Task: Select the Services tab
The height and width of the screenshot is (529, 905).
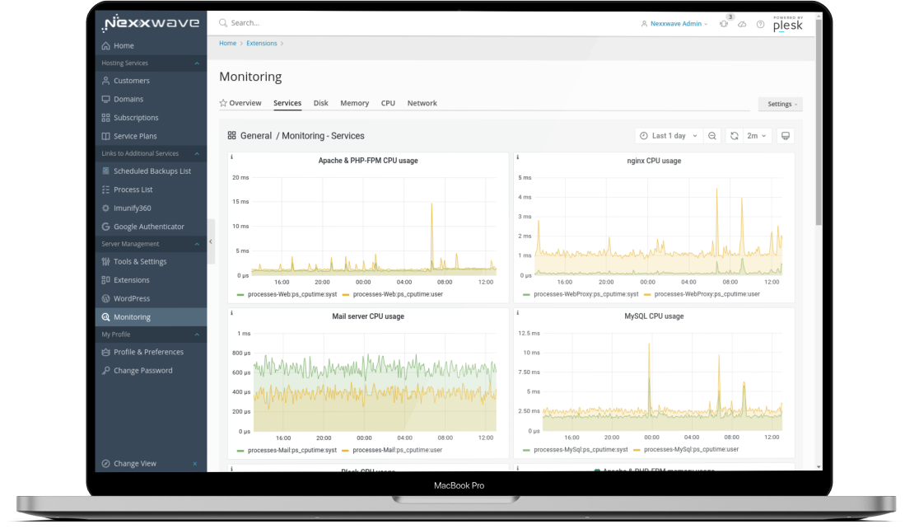Action: pos(287,103)
